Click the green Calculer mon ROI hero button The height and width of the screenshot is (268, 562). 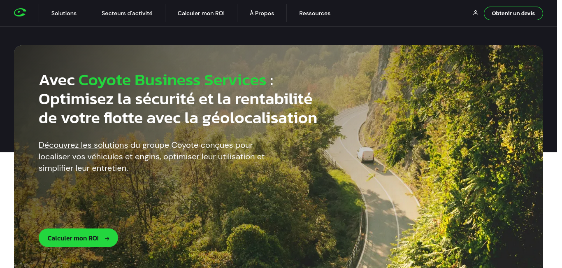coord(78,238)
